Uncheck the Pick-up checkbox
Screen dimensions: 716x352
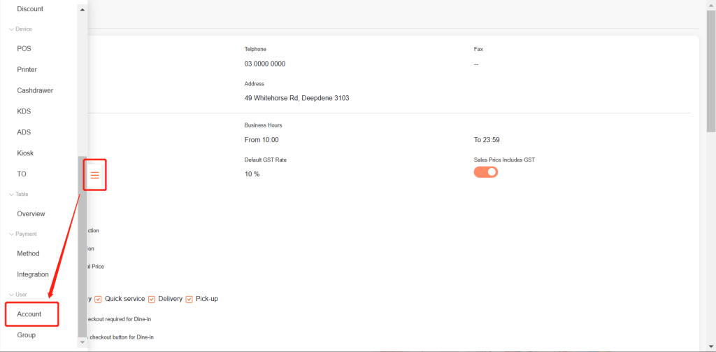(189, 300)
